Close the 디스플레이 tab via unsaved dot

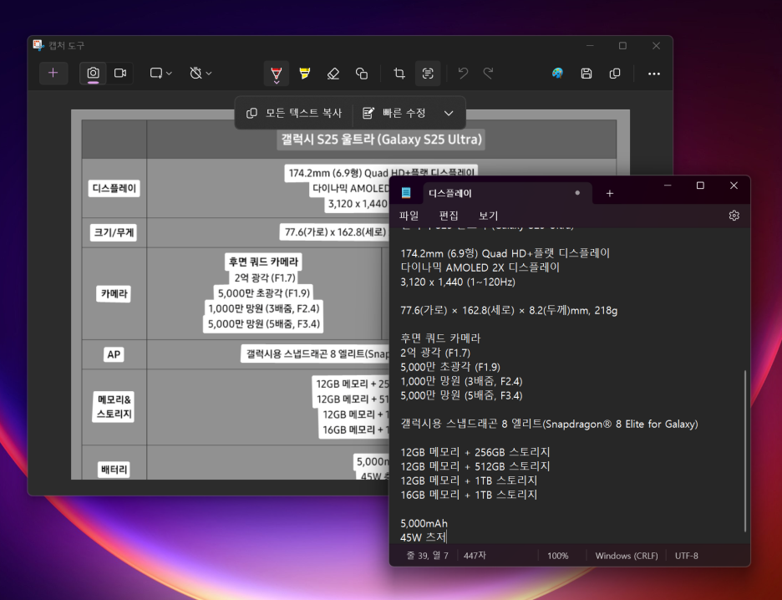pyautogui.click(x=577, y=193)
